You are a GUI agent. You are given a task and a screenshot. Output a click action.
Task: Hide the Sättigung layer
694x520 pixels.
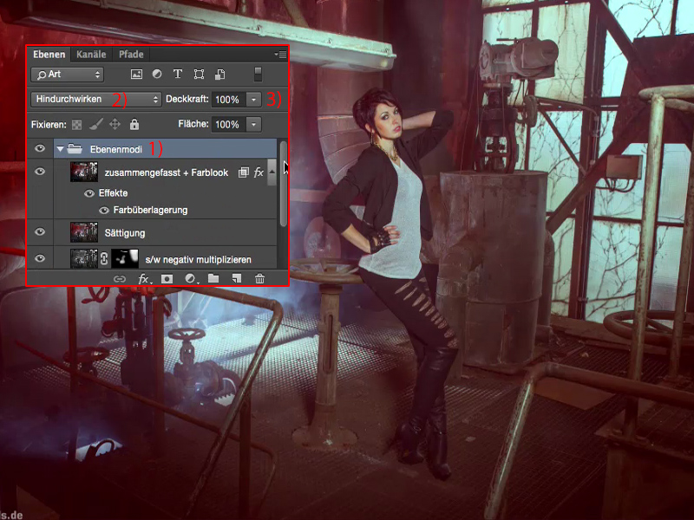pyautogui.click(x=40, y=231)
